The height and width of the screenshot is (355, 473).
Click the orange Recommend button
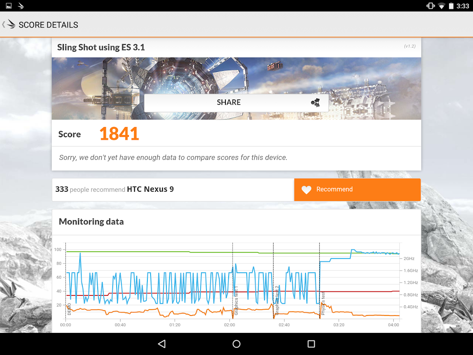point(358,190)
